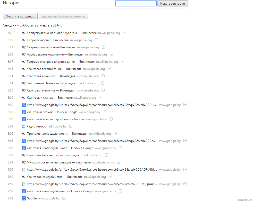Click Google icon of 7:59 квантовая неопределённость search
253x202 pixels.
(23, 191)
